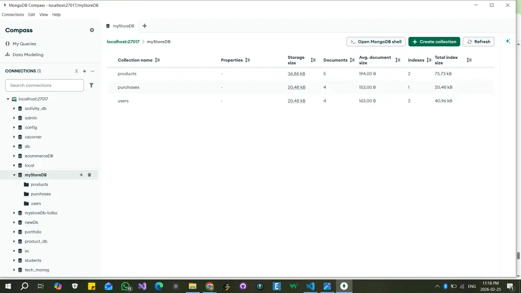Image resolution: width=521 pixels, height=293 pixels.
Task: Open File Explorer from taskbar
Action: pyautogui.click(x=193, y=286)
